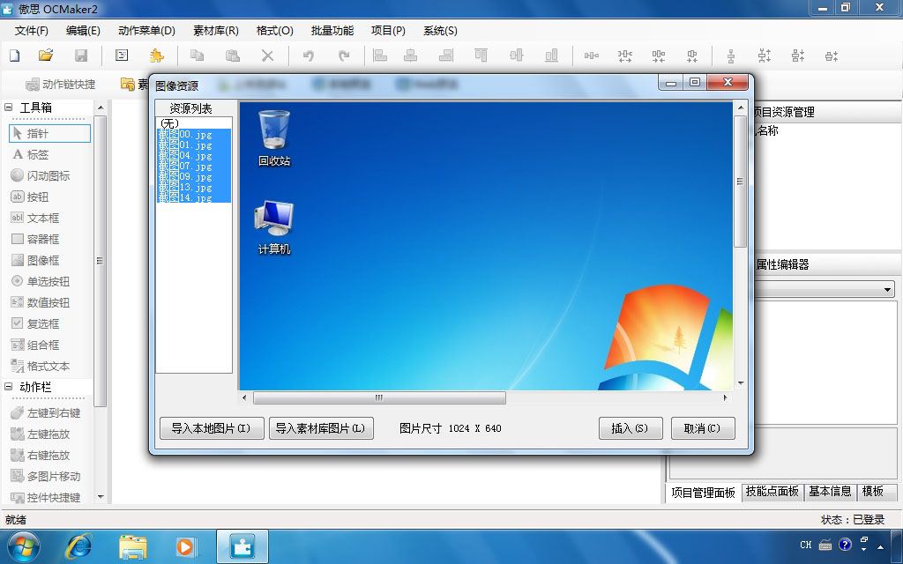Click the 插入(S) button
Viewport: 903px width, 564px height.
(631, 428)
